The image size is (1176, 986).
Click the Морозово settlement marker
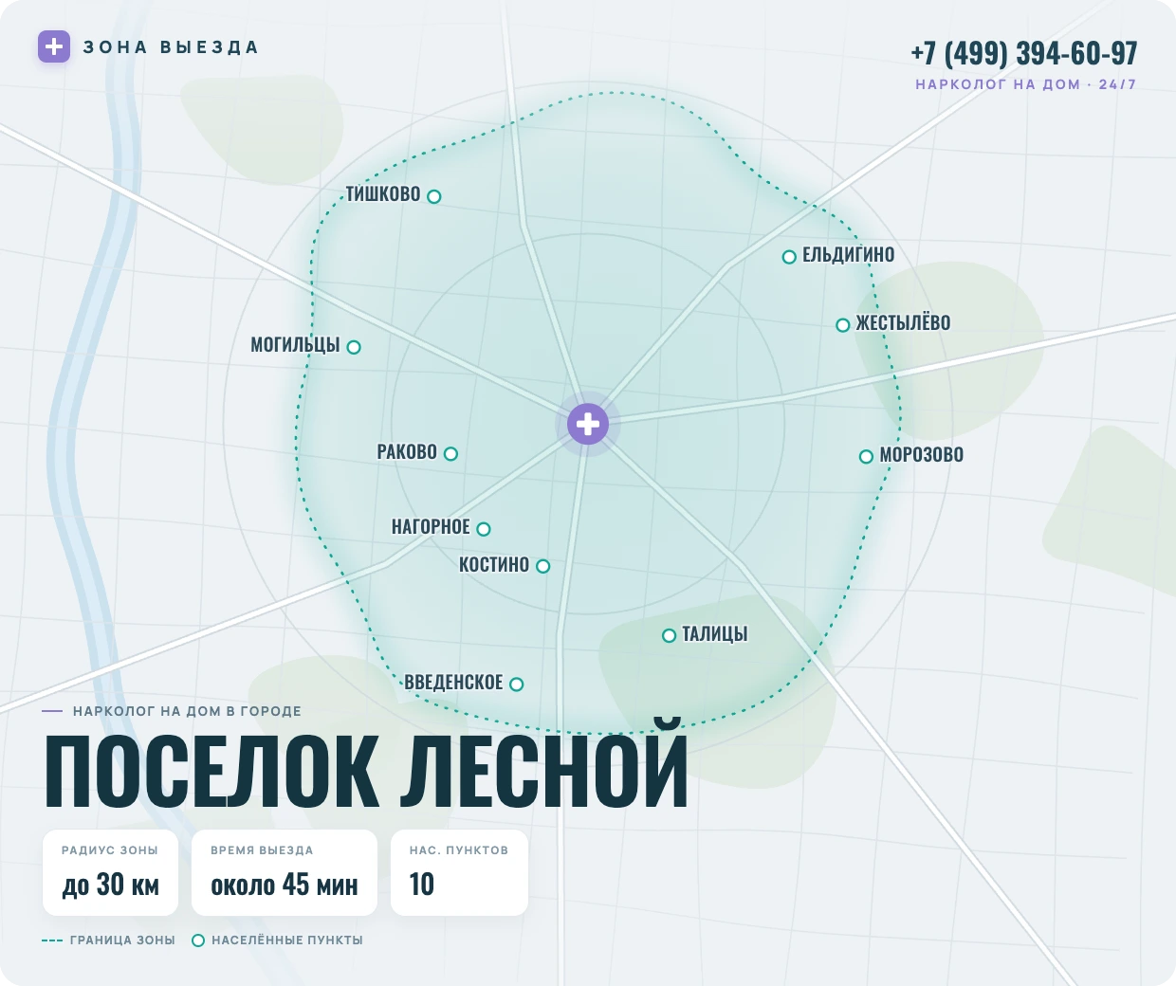(x=866, y=457)
